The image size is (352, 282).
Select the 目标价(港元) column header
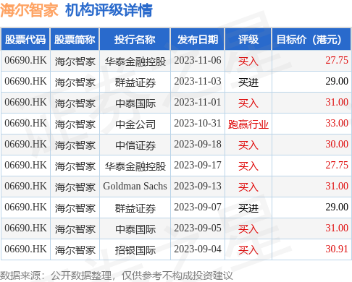point(311,39)
